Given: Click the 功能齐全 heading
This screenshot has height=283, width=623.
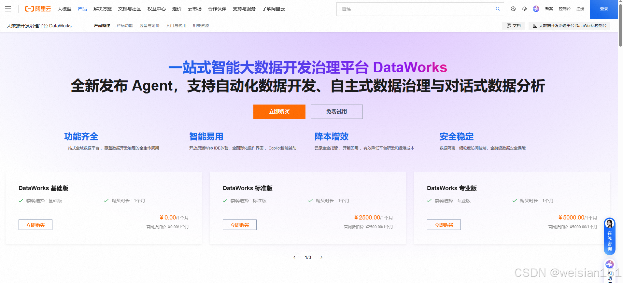Looking at the screenshot, I should [81, 136].
